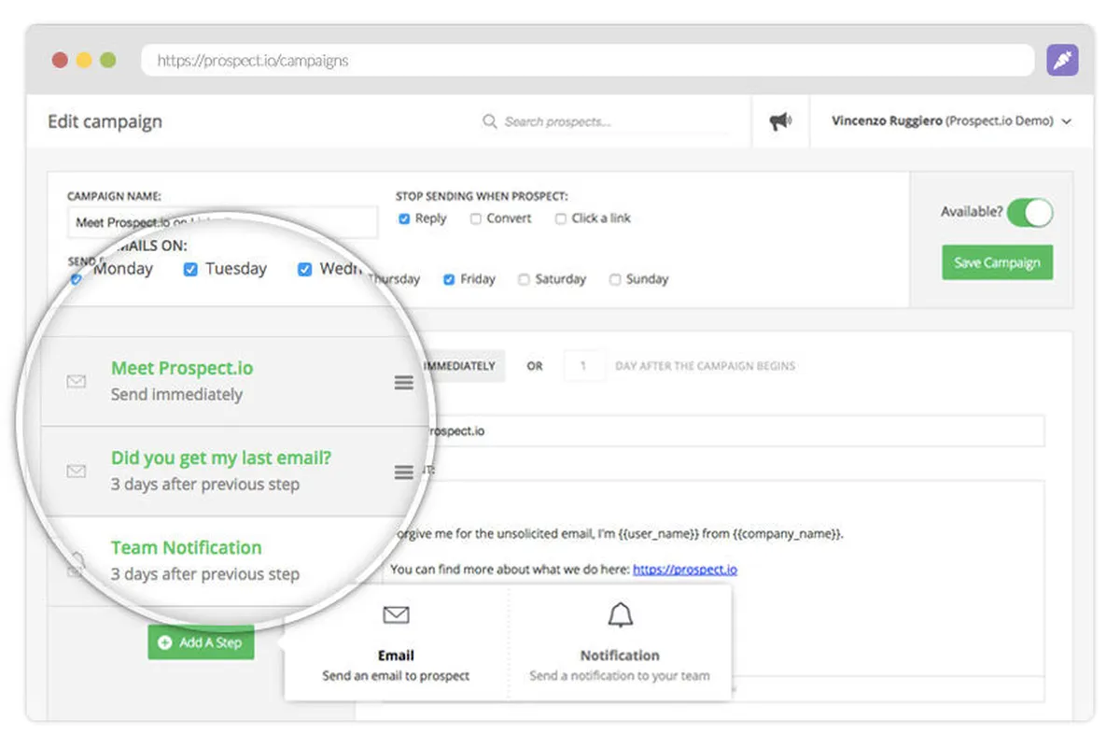Click envelope icon in Email step option
The width and height of the screenshot is (1120, 747).
coord(397,614)
